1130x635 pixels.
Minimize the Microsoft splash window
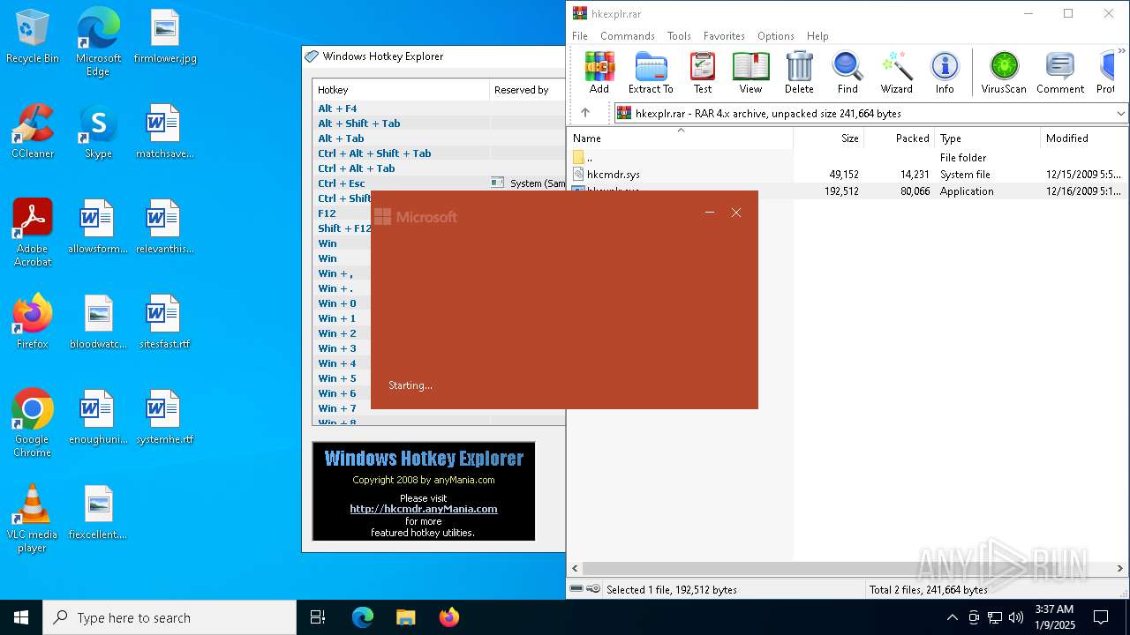click(x=709, y=213)
